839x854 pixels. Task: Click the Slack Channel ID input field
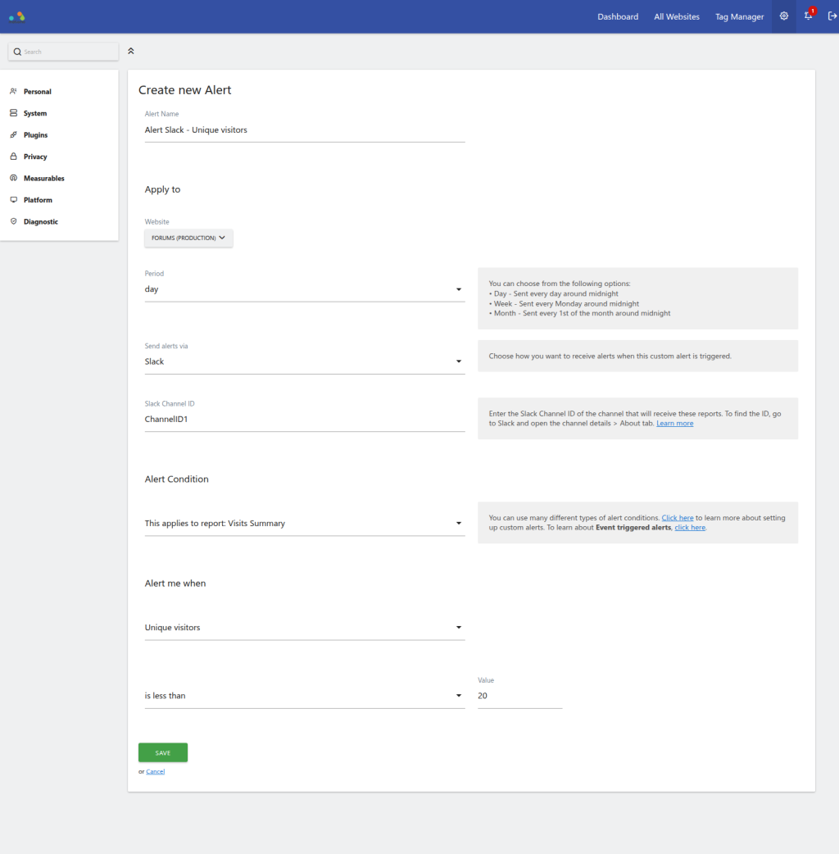click(304, 419)
